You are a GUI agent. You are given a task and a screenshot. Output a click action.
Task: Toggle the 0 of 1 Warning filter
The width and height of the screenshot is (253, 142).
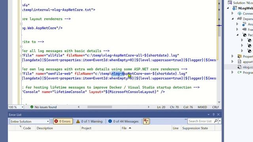click(89, 121)
